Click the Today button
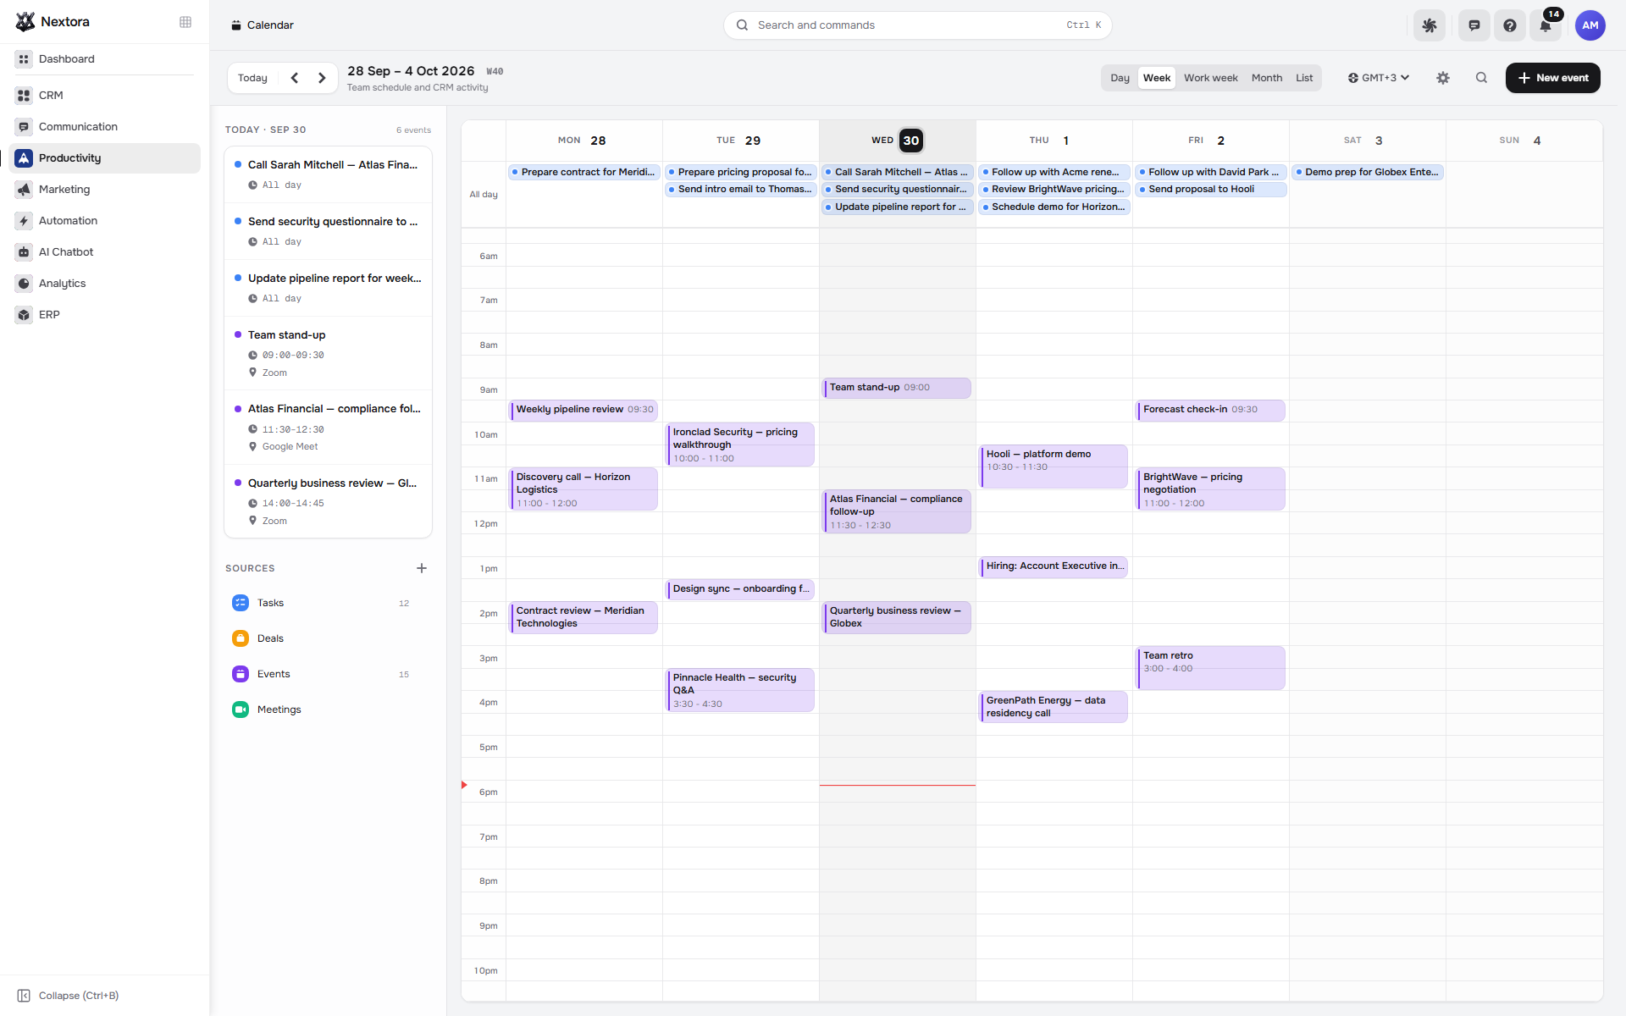1626x1016 pixels. click(252, 78)
